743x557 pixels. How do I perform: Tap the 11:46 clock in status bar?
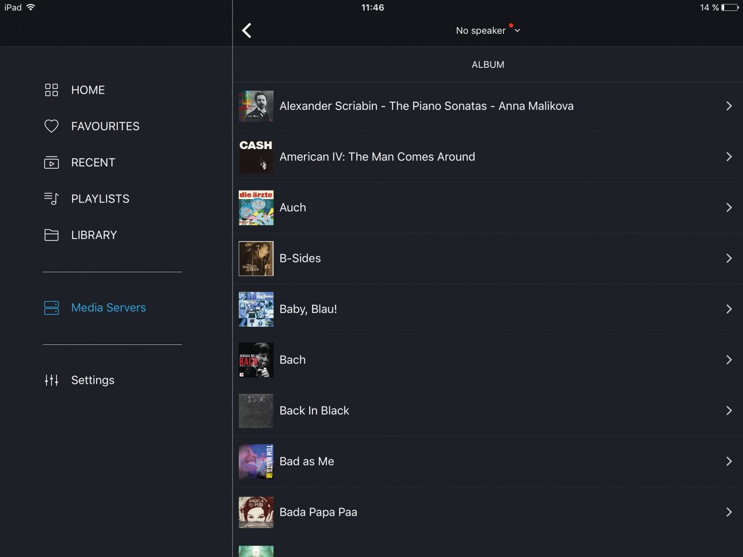coord(372,7)
